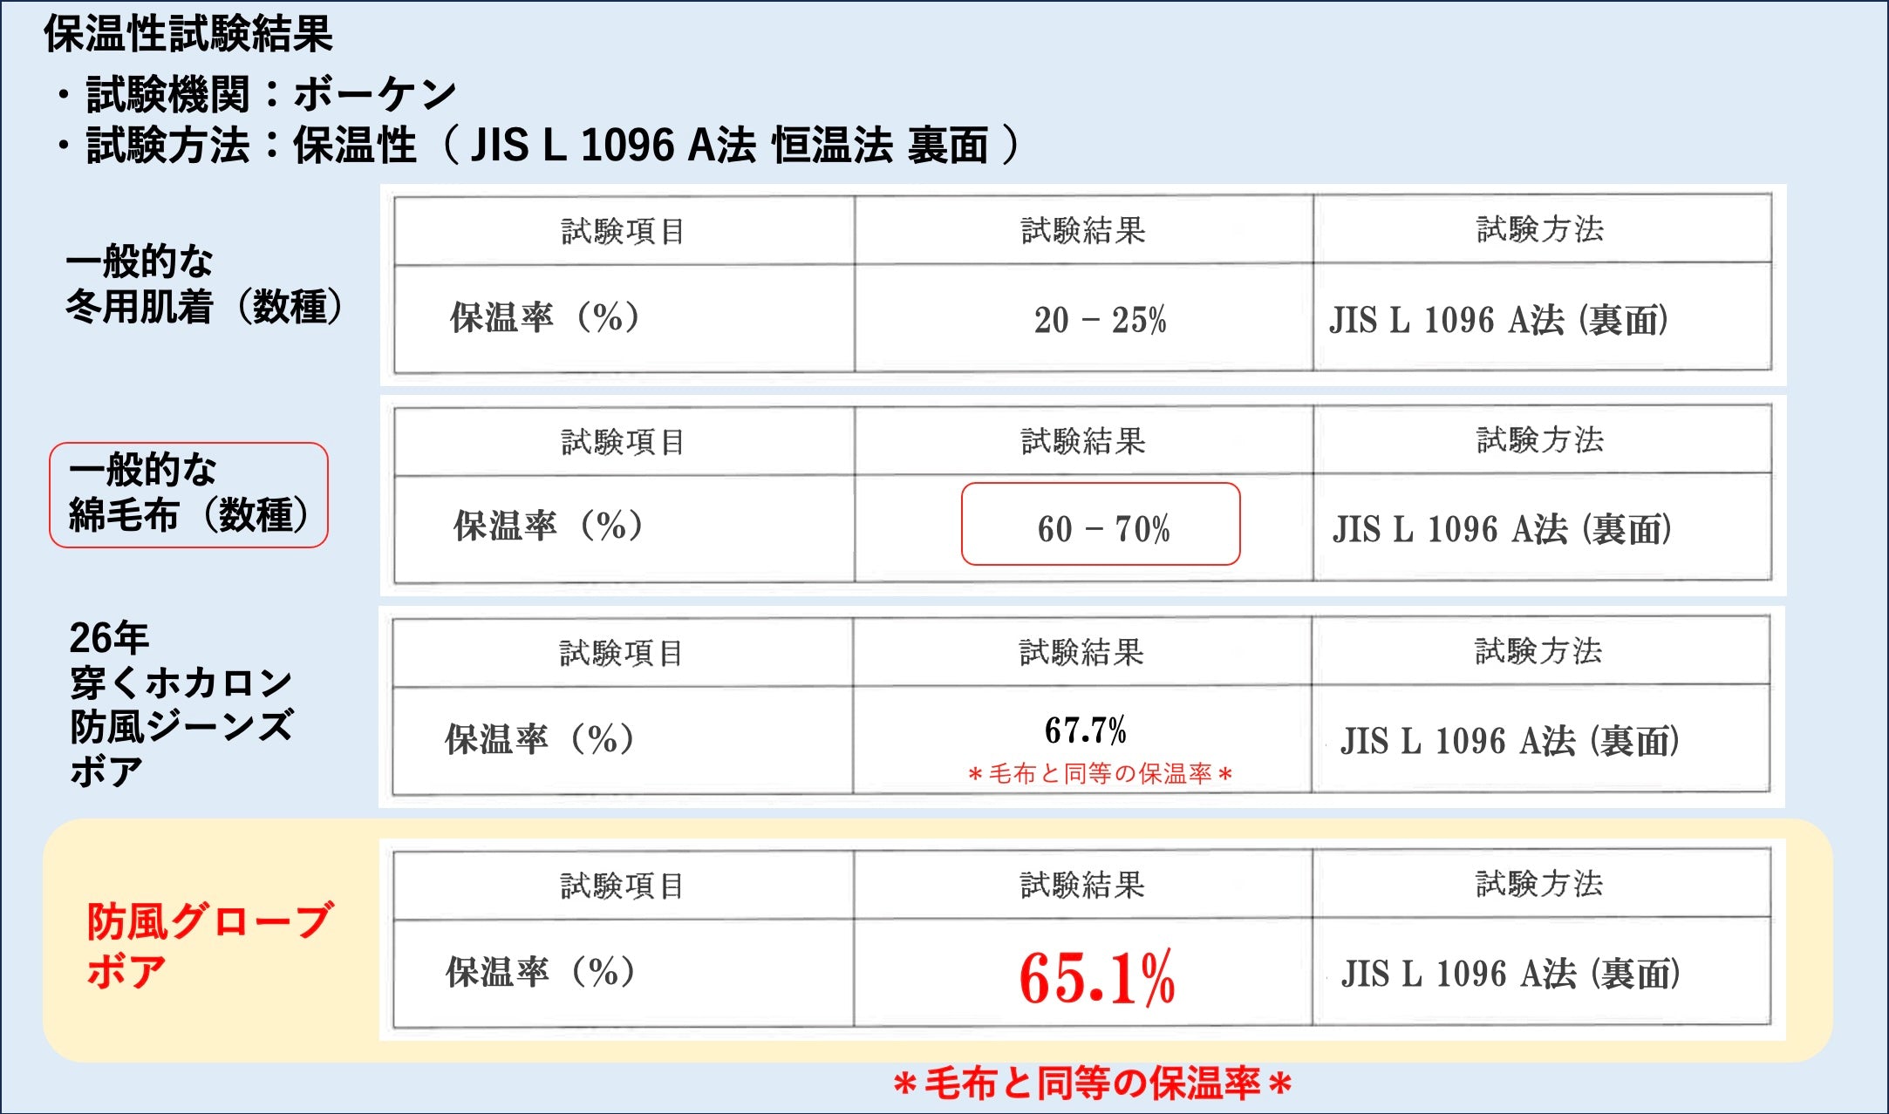Click JIS L 1096 A法 in 20 – 25% row
Viewport: 1889px width, 1114px height.
[x=1499, y=320]
